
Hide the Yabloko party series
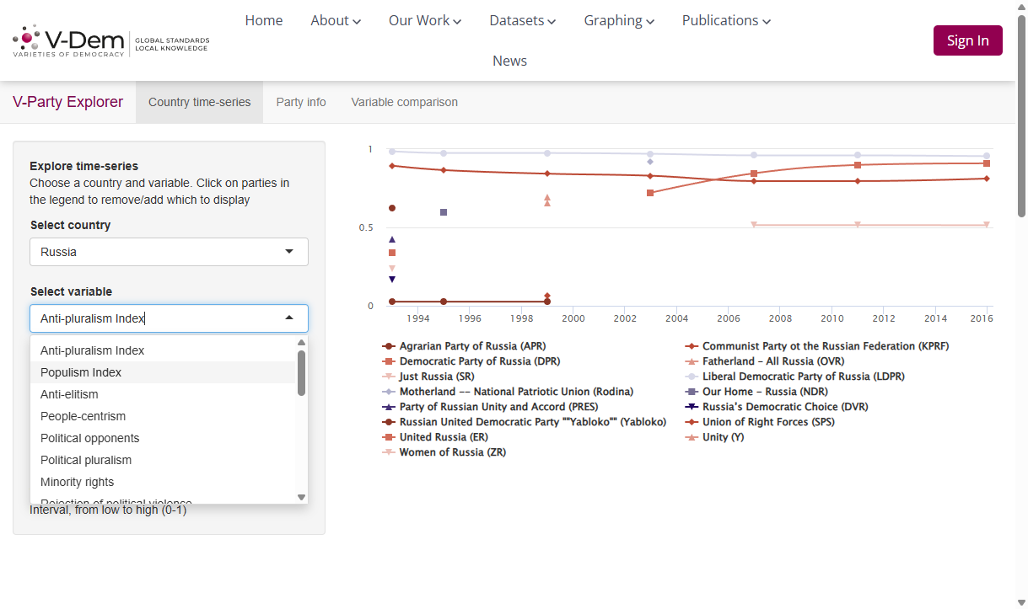[524, 422]
